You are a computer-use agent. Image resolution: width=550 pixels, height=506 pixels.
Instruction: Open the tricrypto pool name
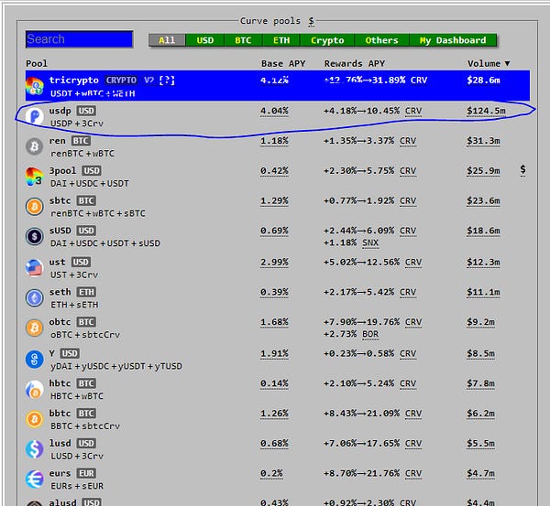(x=74, y=81)
